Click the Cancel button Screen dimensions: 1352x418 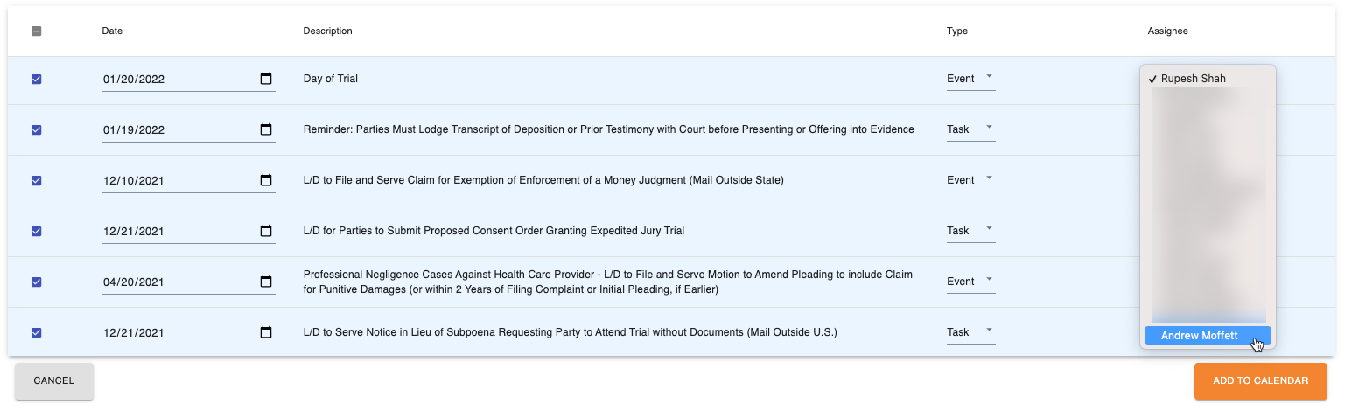[x=54, y=381]
